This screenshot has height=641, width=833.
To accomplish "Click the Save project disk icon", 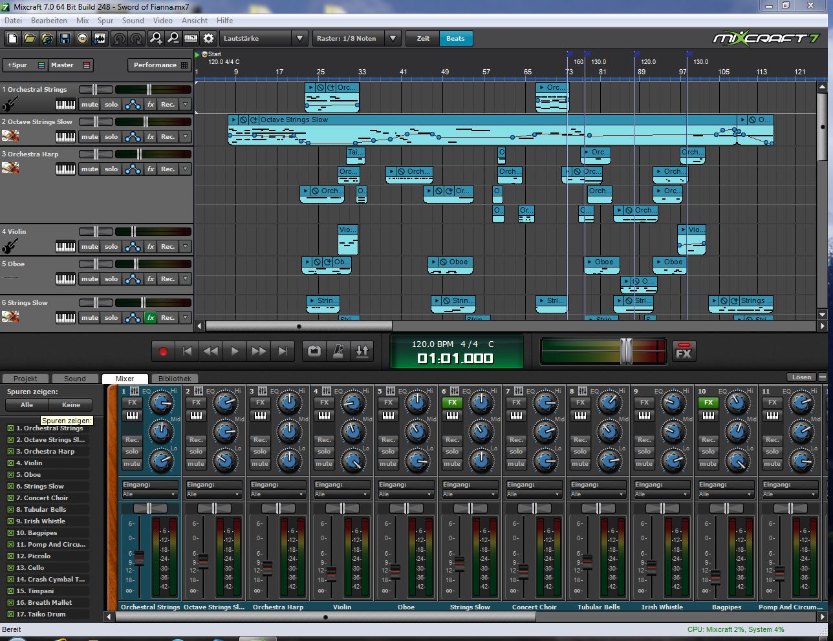I will coord(65,39).
